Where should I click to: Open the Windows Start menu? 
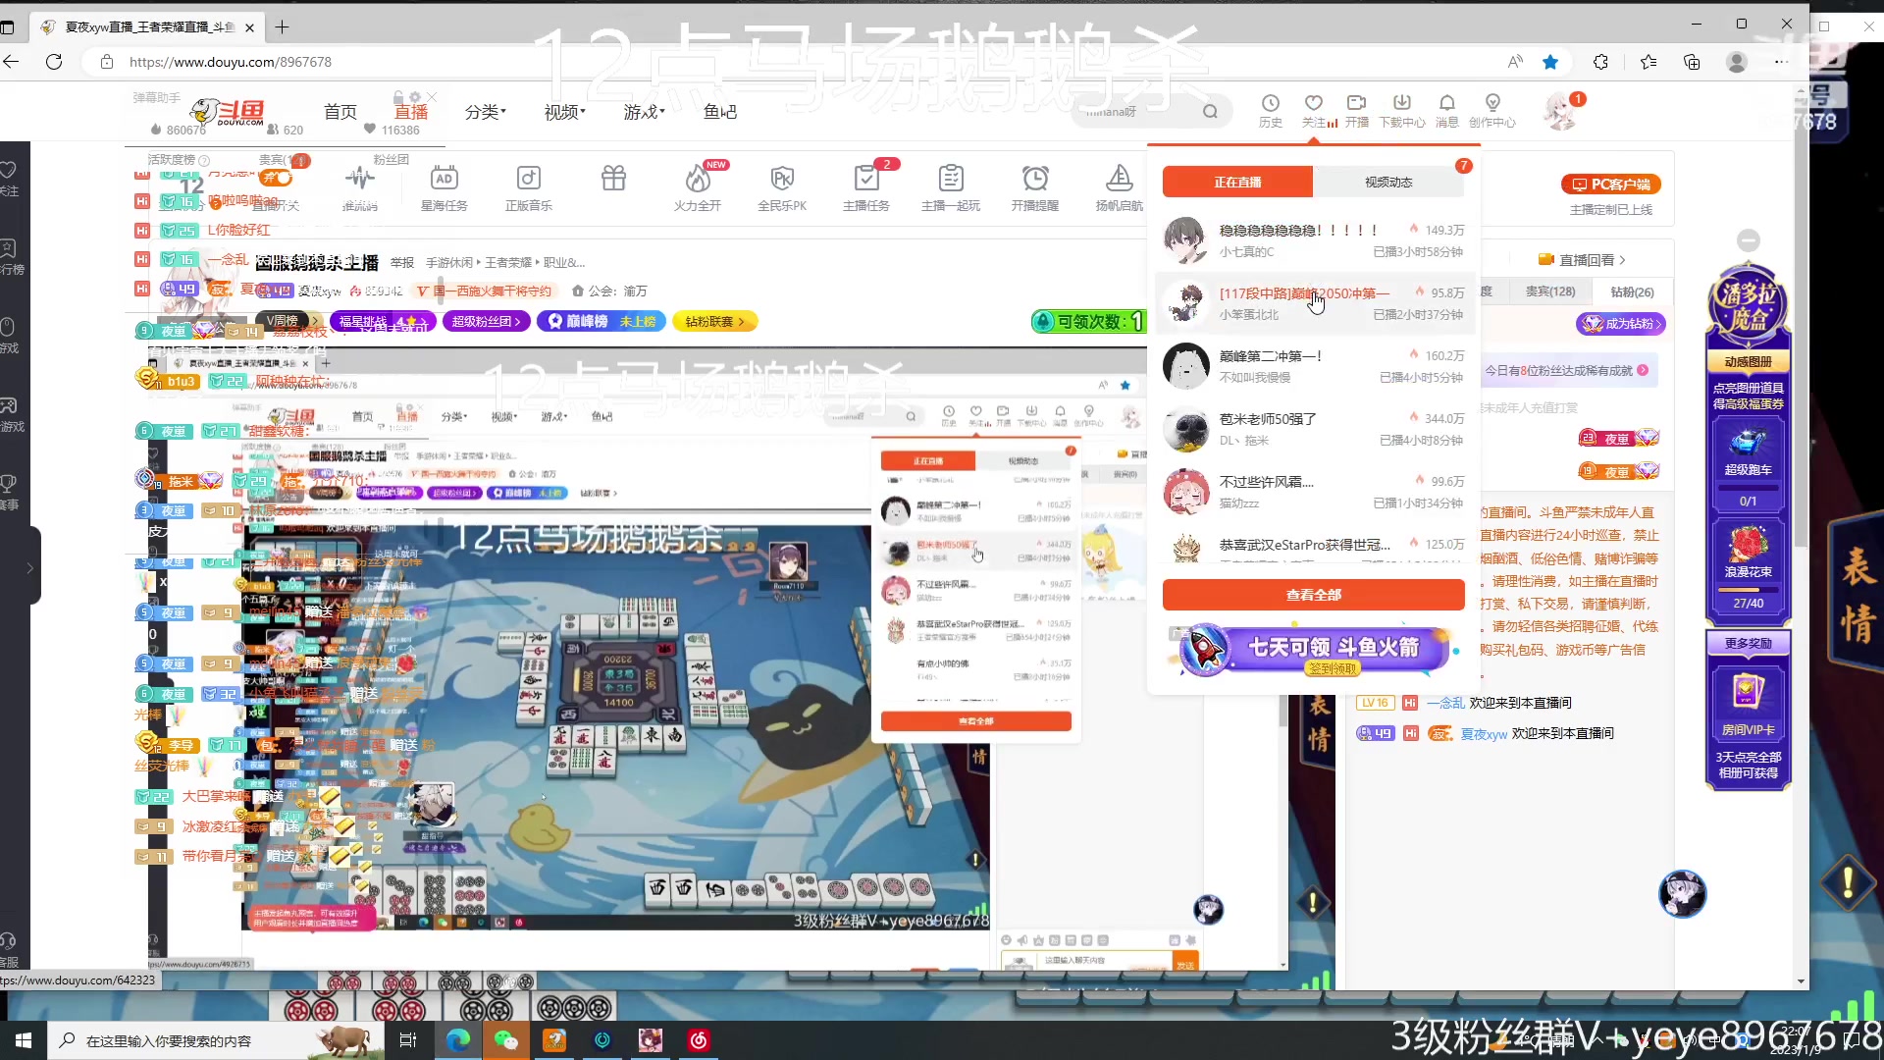pos(24,1040)
